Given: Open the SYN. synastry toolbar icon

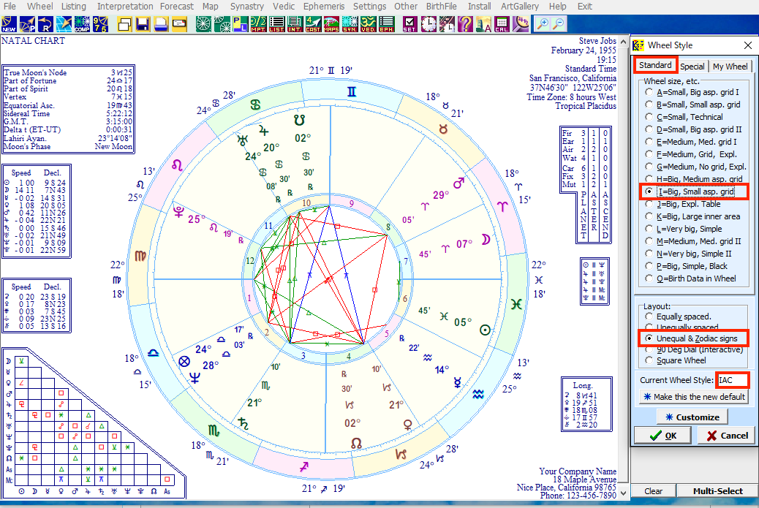Looking at the screenshot, I should 350,24.
